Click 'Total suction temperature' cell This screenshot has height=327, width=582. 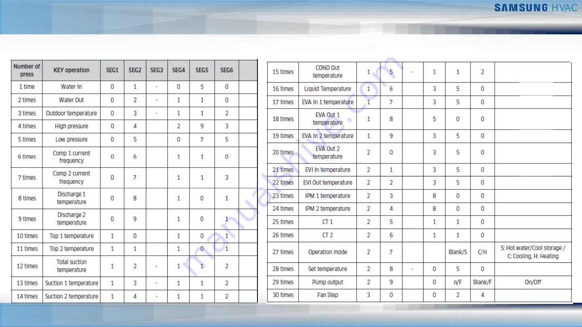pos(72,266)
